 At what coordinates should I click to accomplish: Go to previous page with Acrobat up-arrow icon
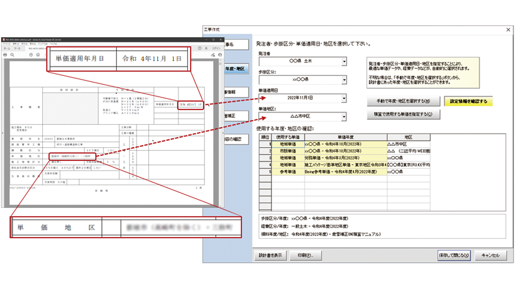[31, 55]
